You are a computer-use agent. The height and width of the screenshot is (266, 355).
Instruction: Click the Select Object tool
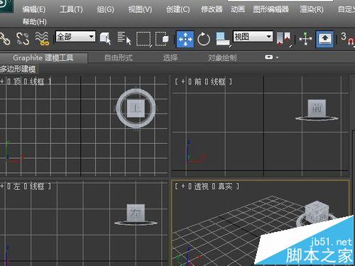coord(105,38)
